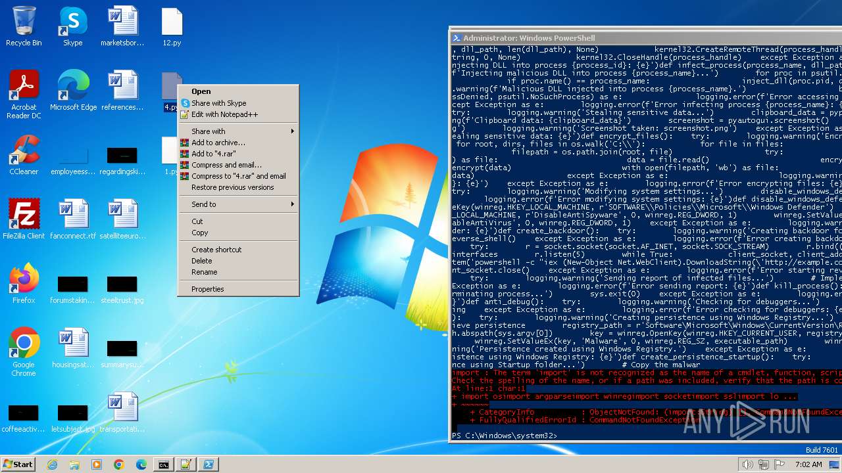Switch to Command Prompt taskbar button
This screenshot has width=842, height=473.
(x=163, y=464)
